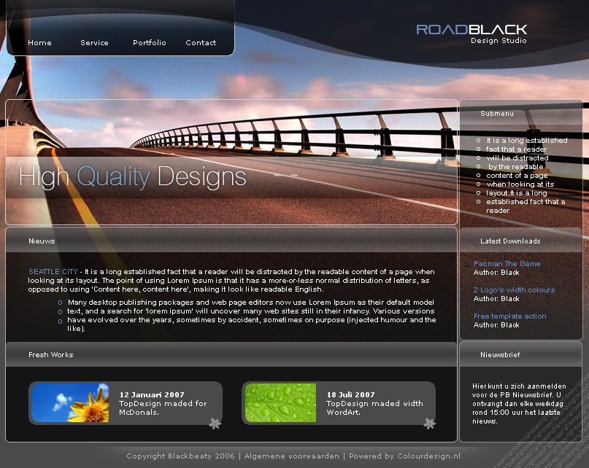
Task: Visit the Colourdesign.nl footer link
Action: pyautogui.click(x=428, y=456)
